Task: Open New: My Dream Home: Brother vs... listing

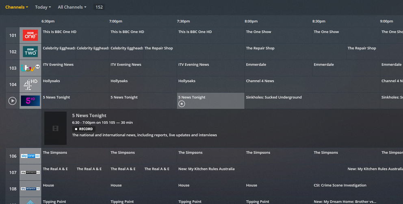Action: point(358,201)
